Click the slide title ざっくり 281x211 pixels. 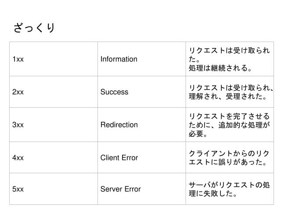[x=34, y=28]
